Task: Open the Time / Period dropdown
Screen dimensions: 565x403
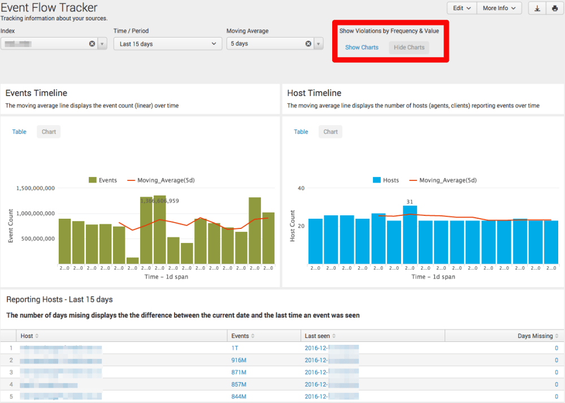Action: [x=167, y=44]
